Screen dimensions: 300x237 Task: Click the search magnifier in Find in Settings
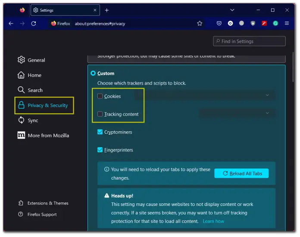pos(218,41)
